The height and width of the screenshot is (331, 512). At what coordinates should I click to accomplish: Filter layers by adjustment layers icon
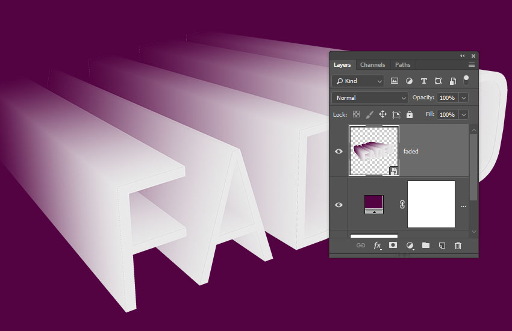click(409, 81)
